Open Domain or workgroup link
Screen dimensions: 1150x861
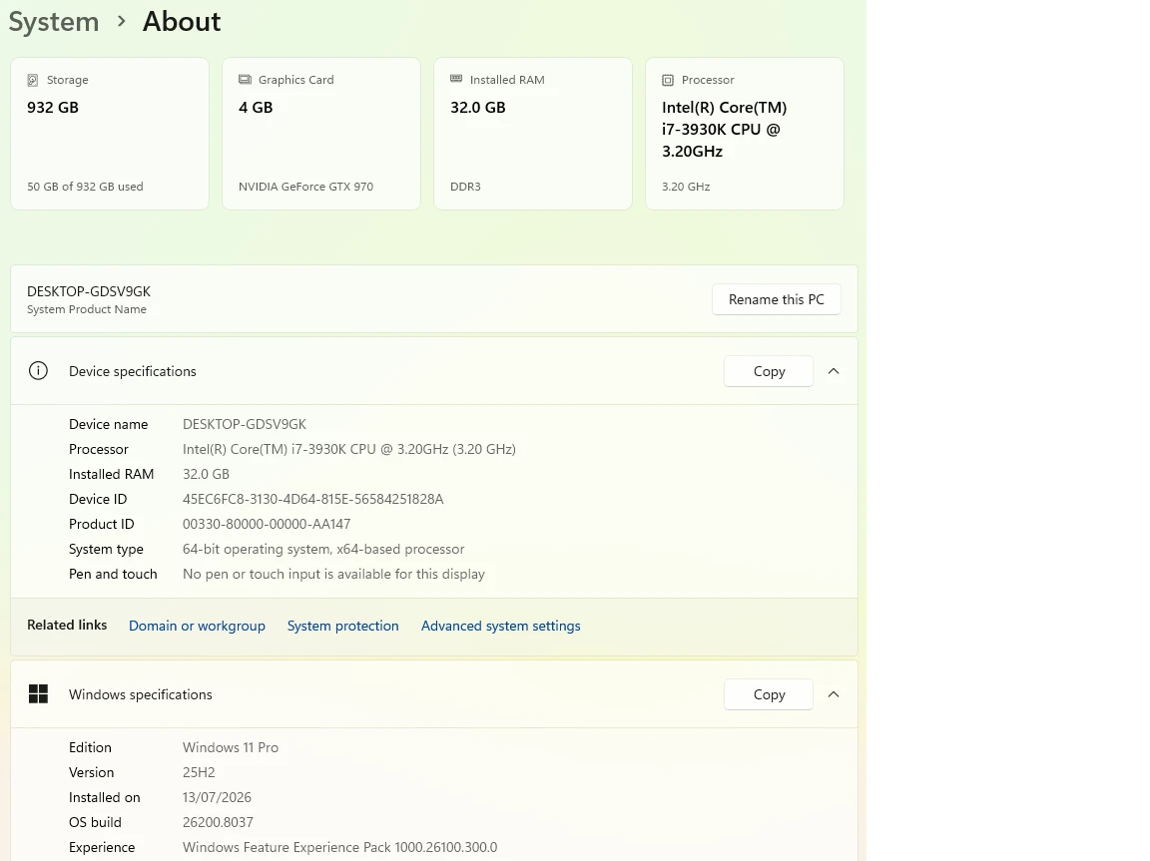coord(197,626)
